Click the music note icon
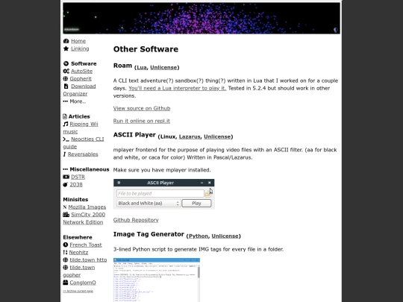403x302 pixels. click(66, 124)
